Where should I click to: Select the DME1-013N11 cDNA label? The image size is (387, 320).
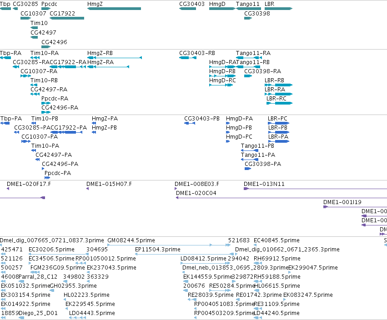pyautogui.click(x=264, y=184)
